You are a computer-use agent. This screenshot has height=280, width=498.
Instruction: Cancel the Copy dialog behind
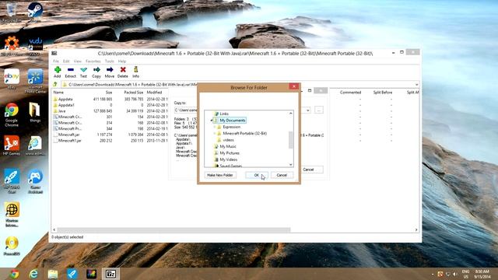pos(308,170)
